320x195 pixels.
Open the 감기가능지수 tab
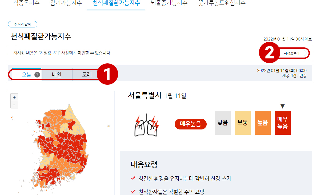66,3
